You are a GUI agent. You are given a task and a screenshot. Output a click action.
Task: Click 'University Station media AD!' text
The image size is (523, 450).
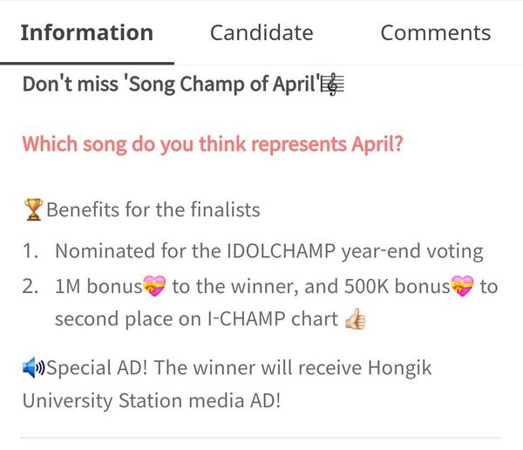coord(152,400)
